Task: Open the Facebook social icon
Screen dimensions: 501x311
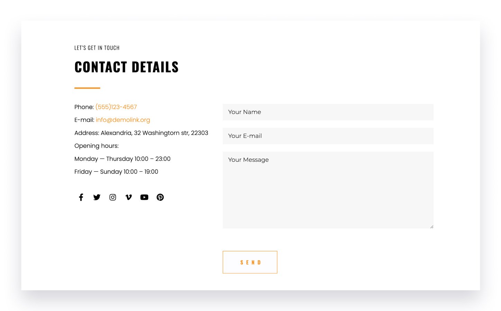Action: click(81, 197)
